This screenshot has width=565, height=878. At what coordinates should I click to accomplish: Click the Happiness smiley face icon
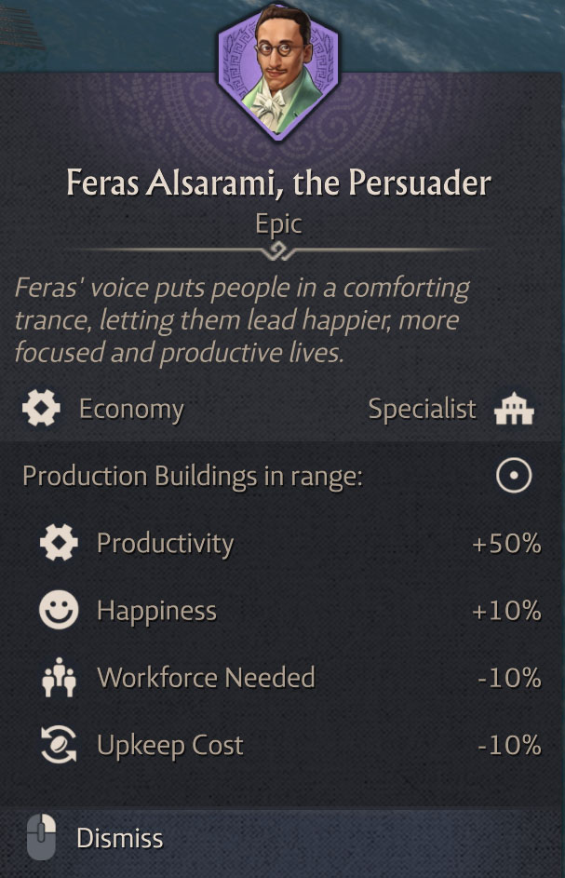coord(59,611)
